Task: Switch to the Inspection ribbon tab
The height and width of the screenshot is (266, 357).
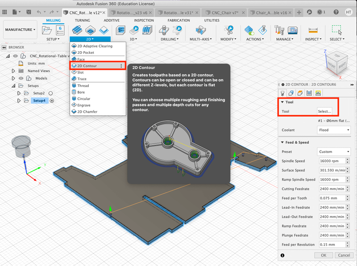Action: [x=144, y=20]
